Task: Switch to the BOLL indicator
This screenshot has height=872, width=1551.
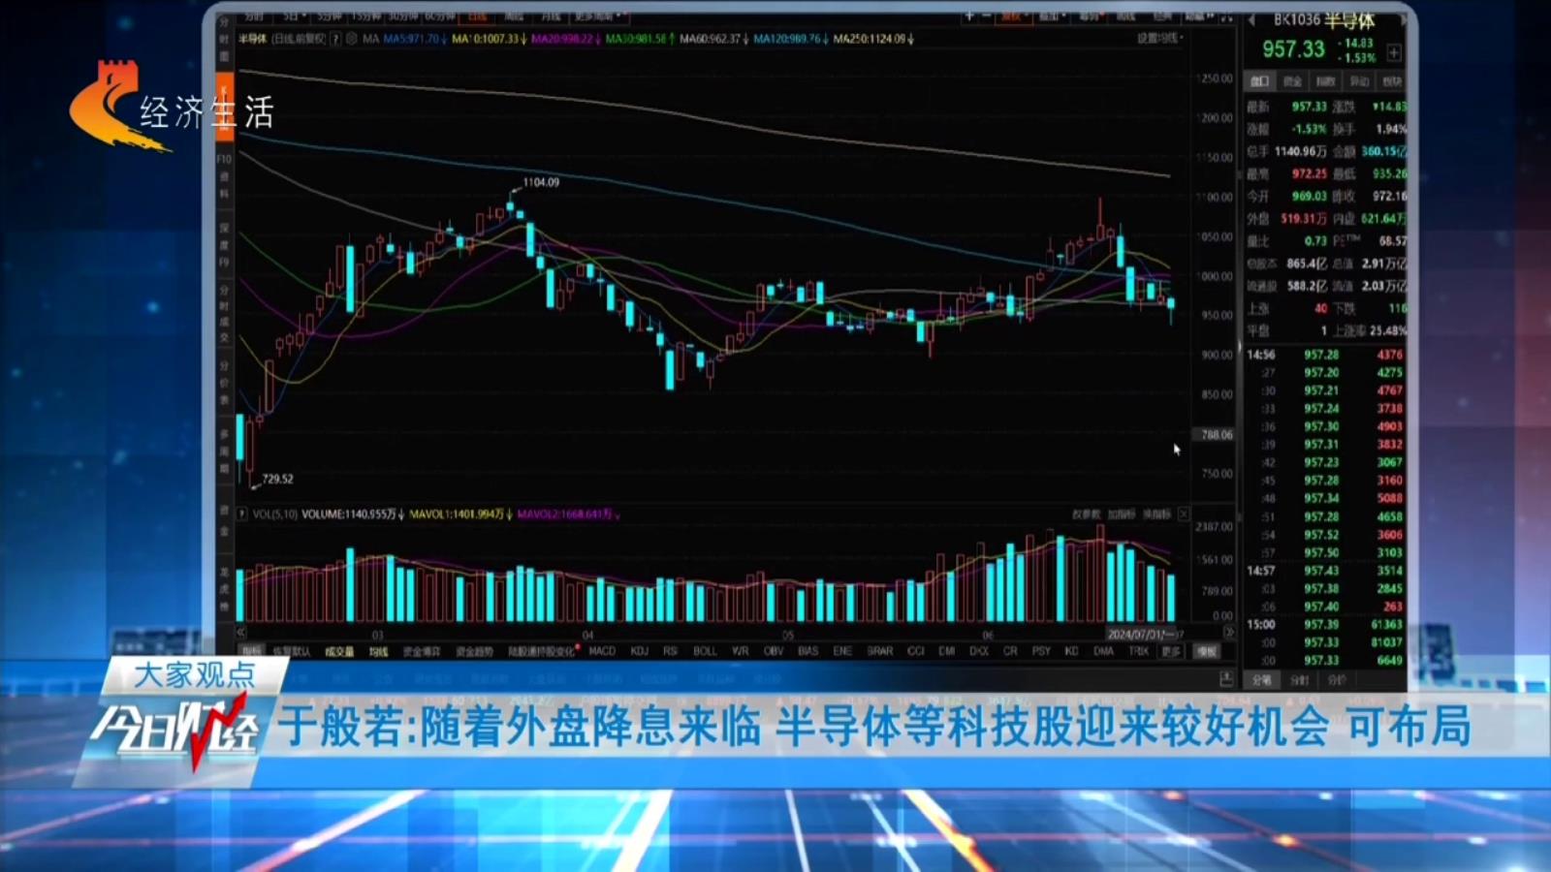Action: coord(705,651)
